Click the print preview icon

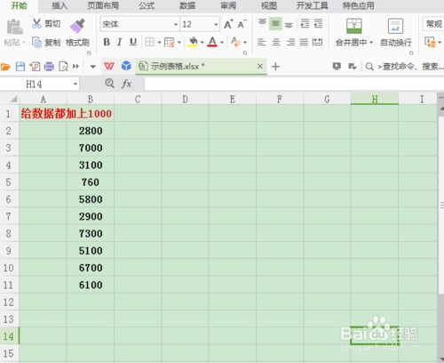pos(63,67)
